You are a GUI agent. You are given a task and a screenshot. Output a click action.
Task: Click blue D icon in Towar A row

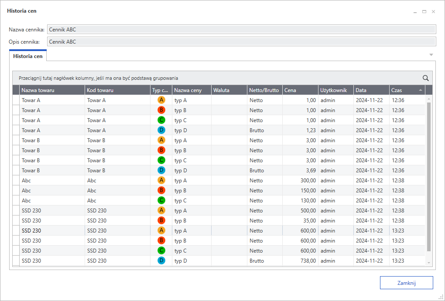click(161, 130)
